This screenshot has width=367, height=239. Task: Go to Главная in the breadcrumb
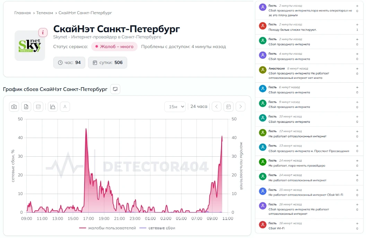tap(23, 13)
